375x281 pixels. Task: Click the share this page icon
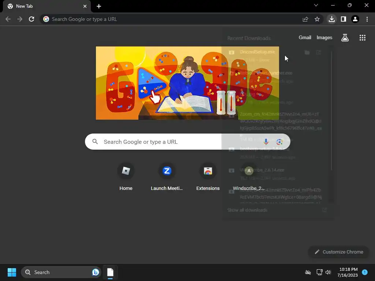pos(305,19)
